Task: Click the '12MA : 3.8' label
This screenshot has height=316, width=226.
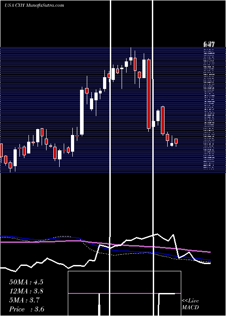Action: [x=26, y=291]
